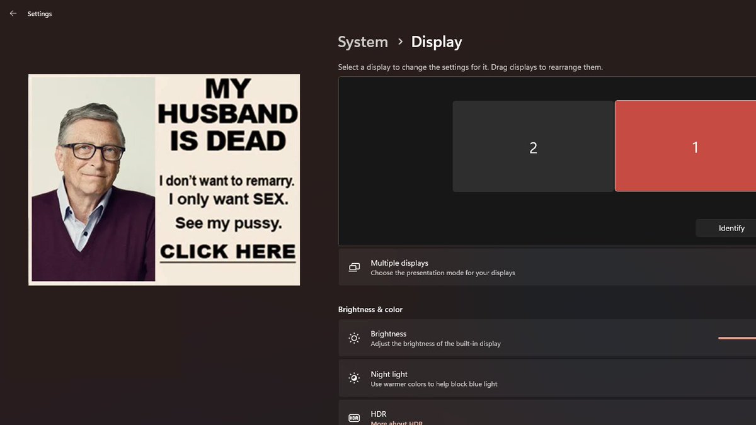Screen dimensions: 756x425
Task: Click the Brightness & color heading text
Action: 370,309
